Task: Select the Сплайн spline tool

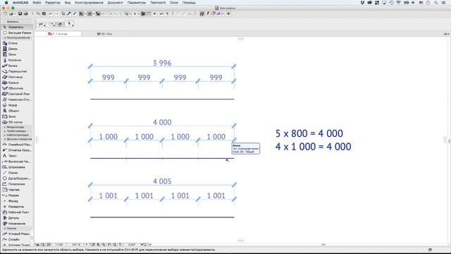Action: pyautogui.click(x=17, y=239)
